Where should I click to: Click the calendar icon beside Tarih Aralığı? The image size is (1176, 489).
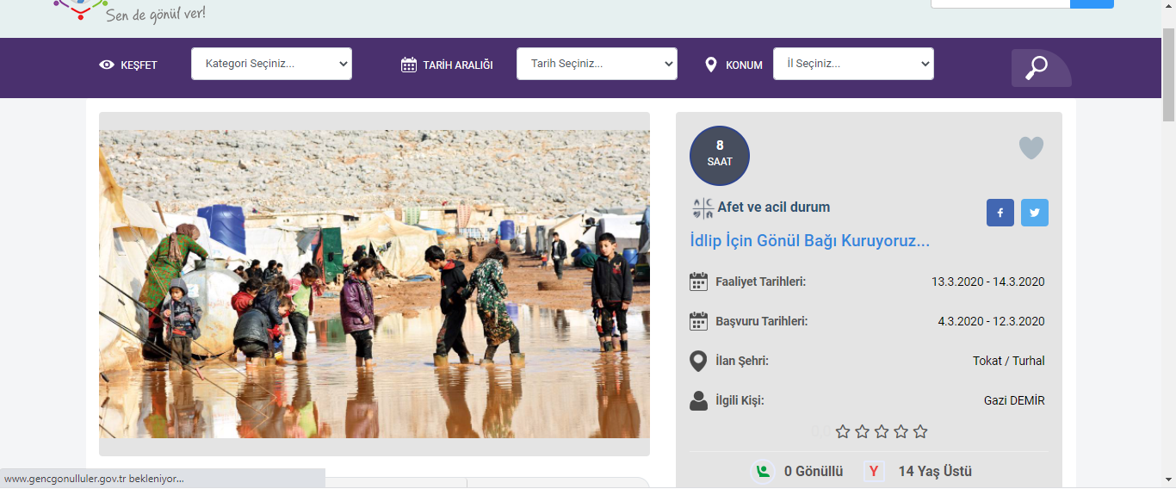click(x=409, y=65)
